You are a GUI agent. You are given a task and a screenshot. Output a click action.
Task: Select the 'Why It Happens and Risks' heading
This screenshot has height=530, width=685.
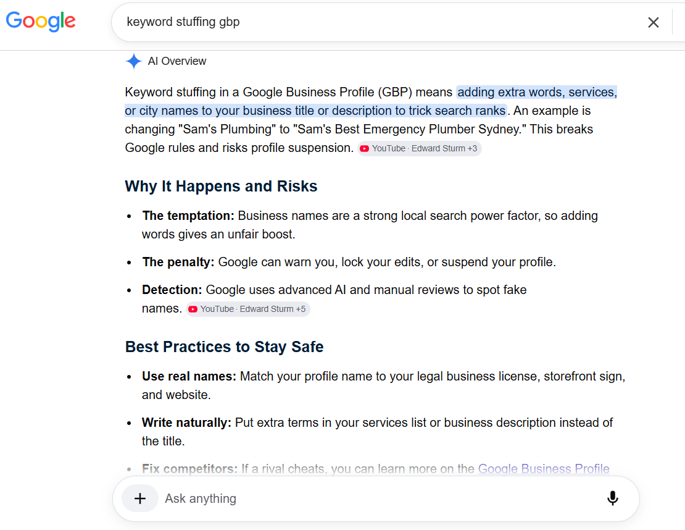click(221, 187)
